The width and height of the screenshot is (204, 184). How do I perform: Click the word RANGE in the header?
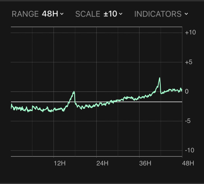(x=26, y=14)
